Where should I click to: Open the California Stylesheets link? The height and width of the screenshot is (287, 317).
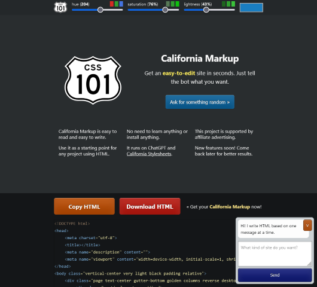(149, 154)
